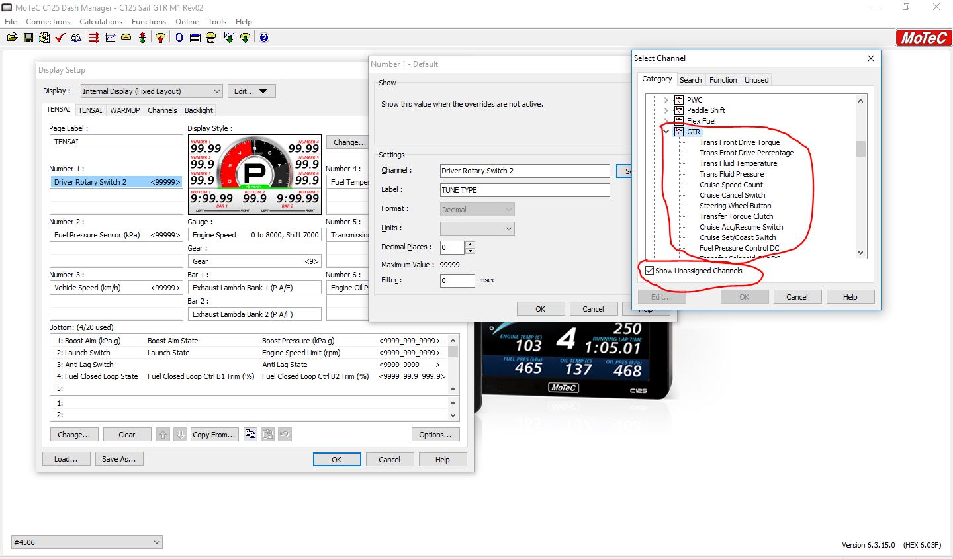This screenshot has height=559, width=953.
Task: Click the red check mark toolbar icon
Action: [60, 38]
